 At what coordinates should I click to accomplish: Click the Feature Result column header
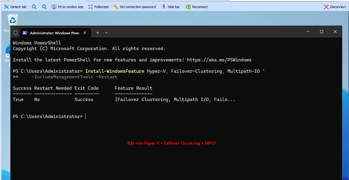click(133, 88)
